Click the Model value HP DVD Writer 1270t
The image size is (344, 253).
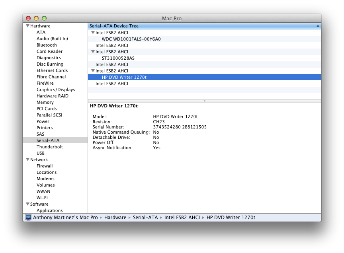(175, 117)
